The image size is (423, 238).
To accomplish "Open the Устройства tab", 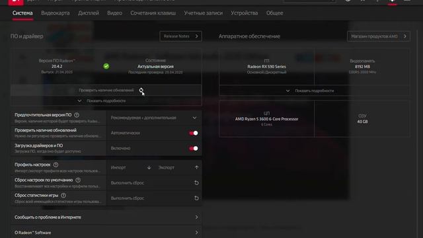I will pos(245,13).
